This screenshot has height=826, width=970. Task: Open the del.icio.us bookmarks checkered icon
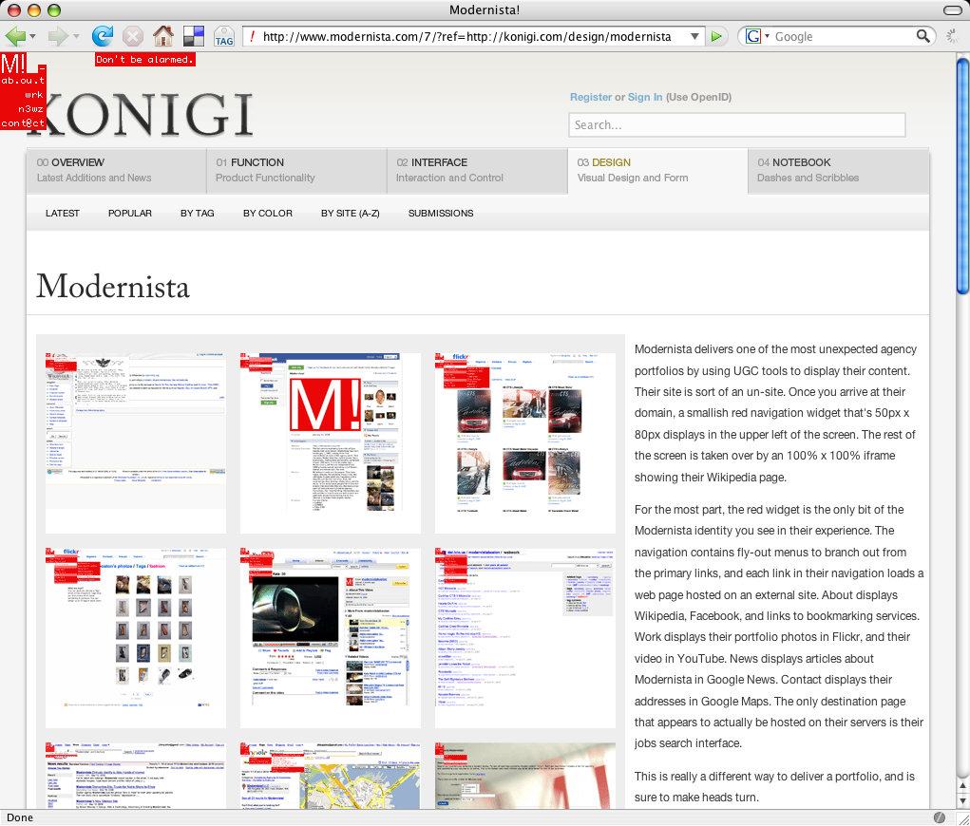194,36
